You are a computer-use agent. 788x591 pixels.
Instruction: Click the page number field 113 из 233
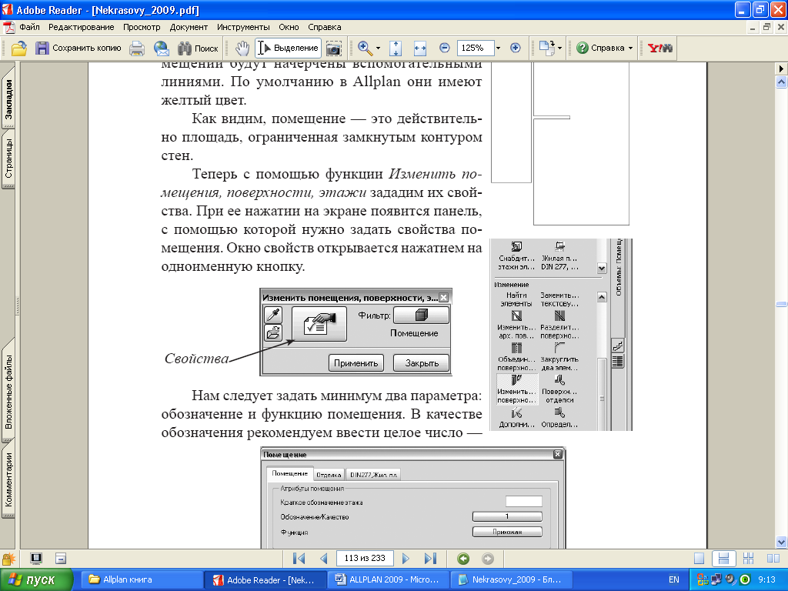click(x=365, y=559)
